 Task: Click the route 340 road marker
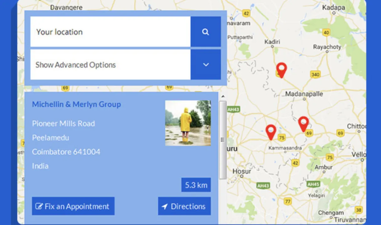click(x=315, y=74)
